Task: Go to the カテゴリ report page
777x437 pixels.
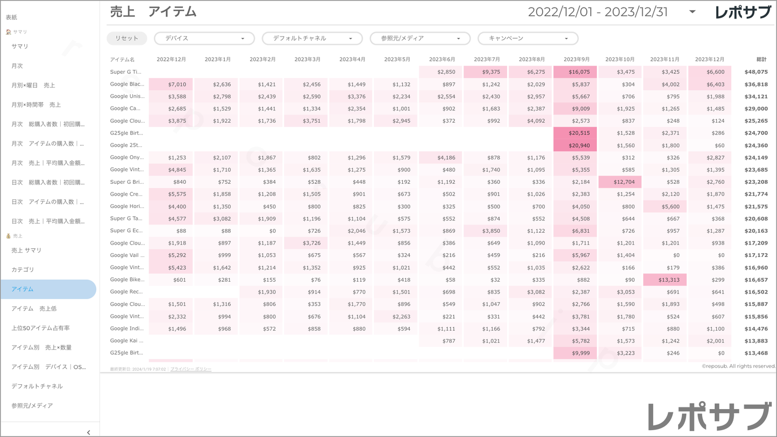Action: tap(23, 270)
